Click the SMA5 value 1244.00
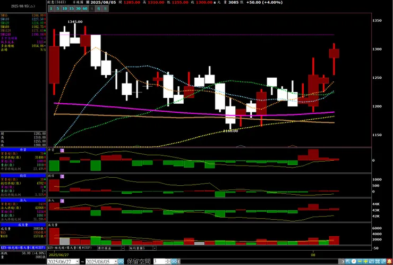The height and width of the screenshot is (265, 393). (x=38, y=15)
